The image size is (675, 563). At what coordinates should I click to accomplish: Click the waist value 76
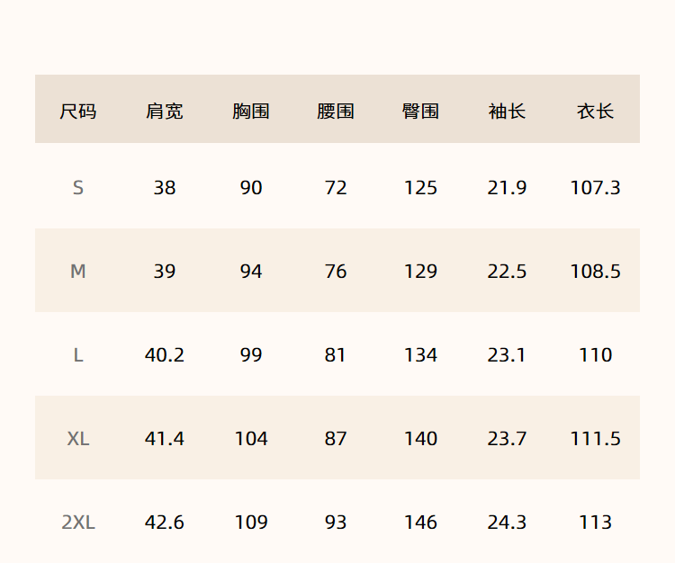click(x=336, y=272)
